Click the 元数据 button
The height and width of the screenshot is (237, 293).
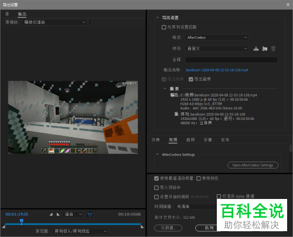click(x=168, y=228)
